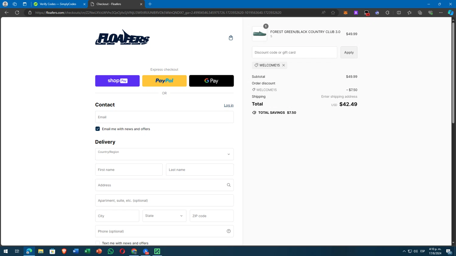The width and height of the screenshot is (456, 256).
Task: Click the Last name field
Action: click(x=200, y=170)
